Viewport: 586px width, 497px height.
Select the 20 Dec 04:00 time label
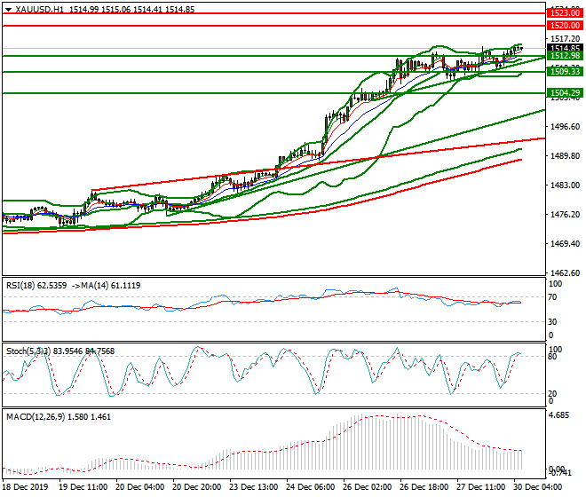point(139,487)
